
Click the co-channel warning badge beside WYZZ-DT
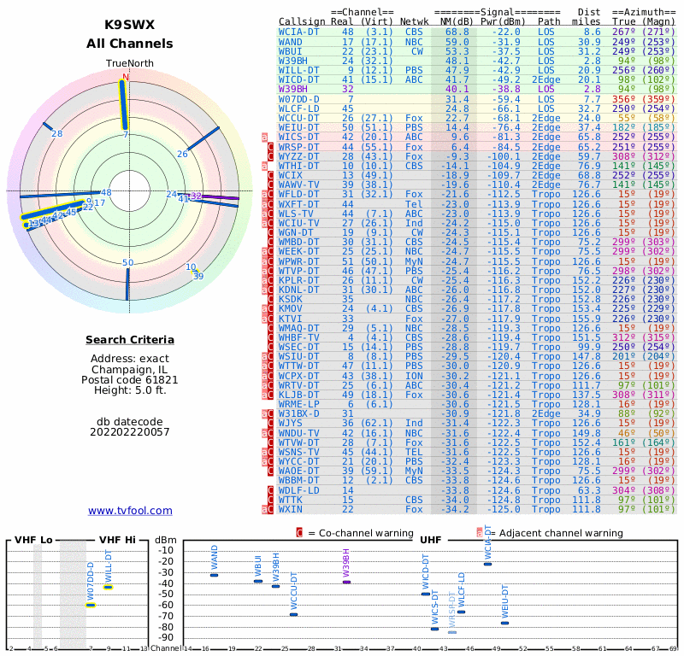coord(270,156)
